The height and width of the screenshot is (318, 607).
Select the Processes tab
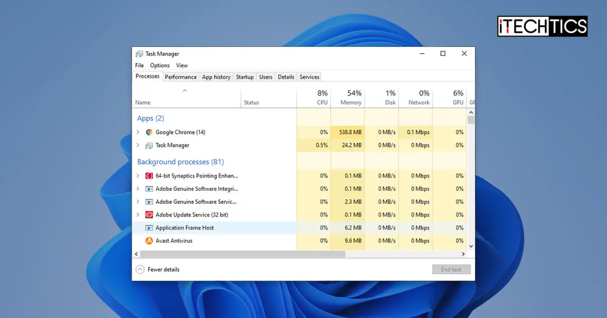tap(148, 76)
